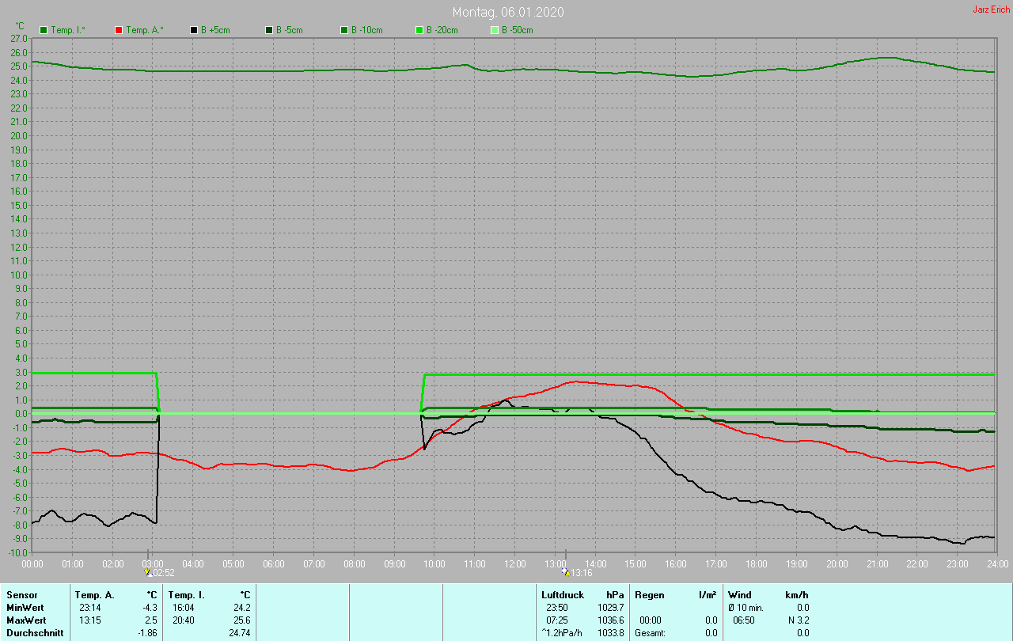Click the '02:52' marker time label
The image size is (1013, 641).
[x=164, y=573]
